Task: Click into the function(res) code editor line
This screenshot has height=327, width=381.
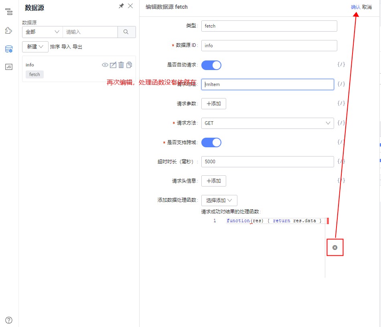Action: click(274, 221)
